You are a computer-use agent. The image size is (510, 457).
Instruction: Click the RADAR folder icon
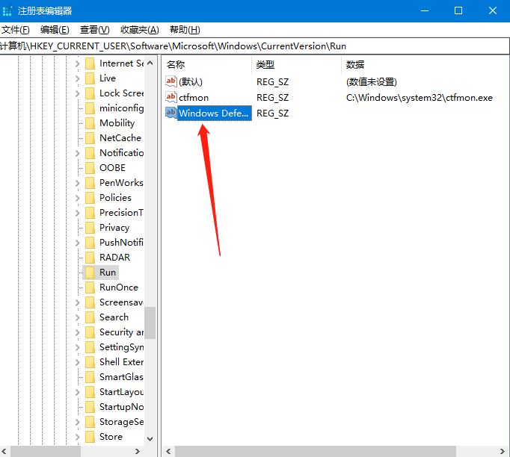point(90,258)
